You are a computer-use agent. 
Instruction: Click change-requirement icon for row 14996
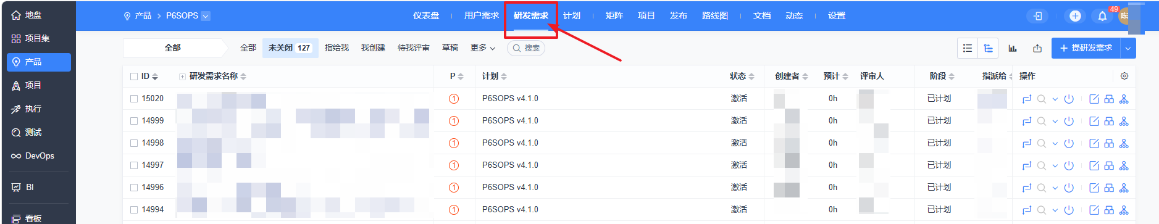[1027, 188]
